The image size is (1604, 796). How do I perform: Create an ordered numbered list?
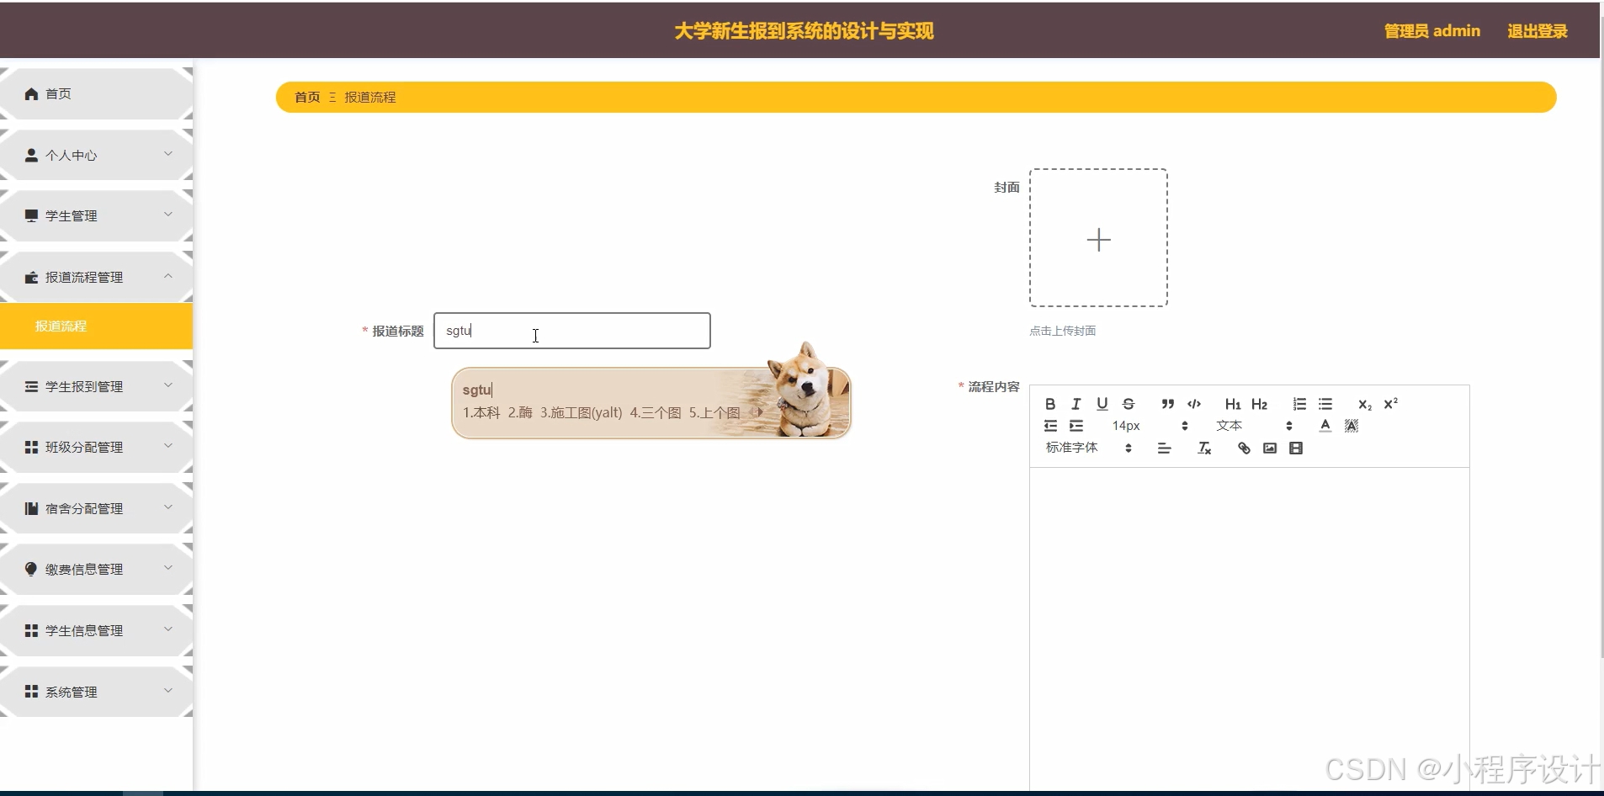[1299, 404]
